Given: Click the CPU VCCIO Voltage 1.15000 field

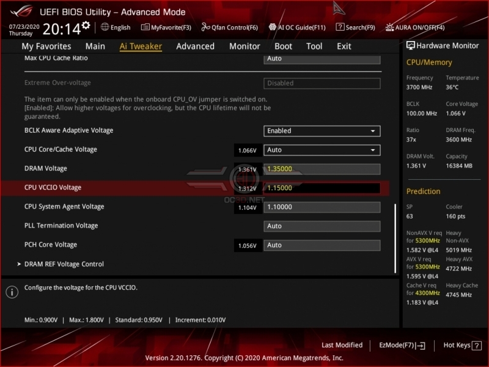Looking at the screenshot, I should (322, 188).
